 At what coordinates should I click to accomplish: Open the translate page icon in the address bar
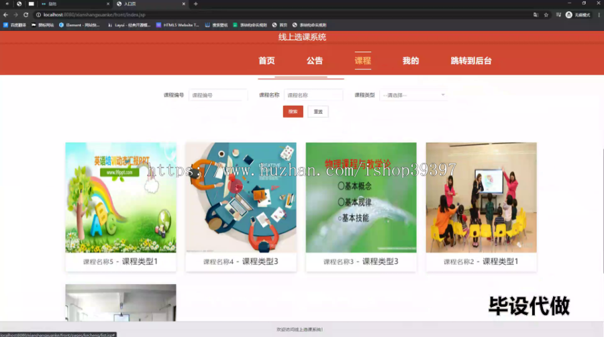click(536, 15)
